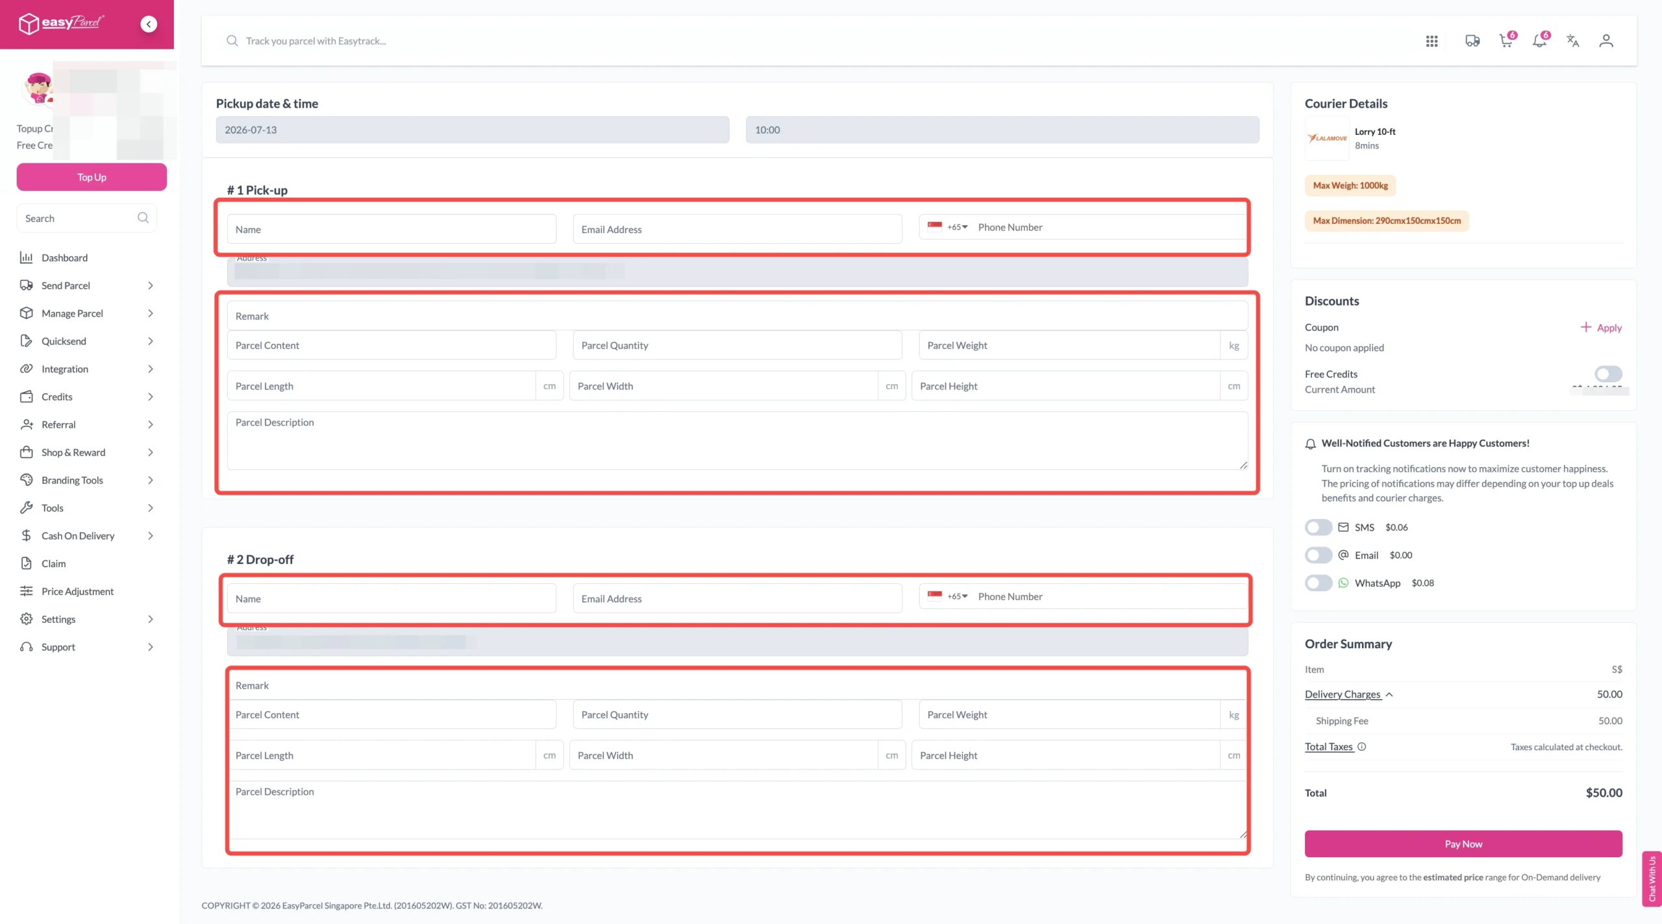Viewport: 1662px width, 924px height.
Task: Click the Pay Now button
Action: click(x=1463, y=844)
